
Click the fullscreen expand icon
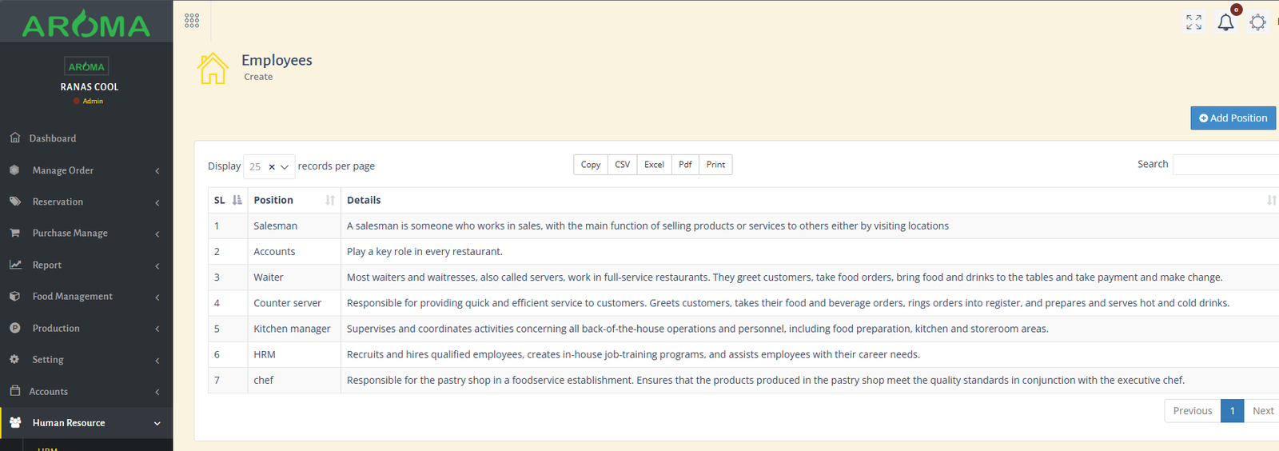[x=1193, y=22]
